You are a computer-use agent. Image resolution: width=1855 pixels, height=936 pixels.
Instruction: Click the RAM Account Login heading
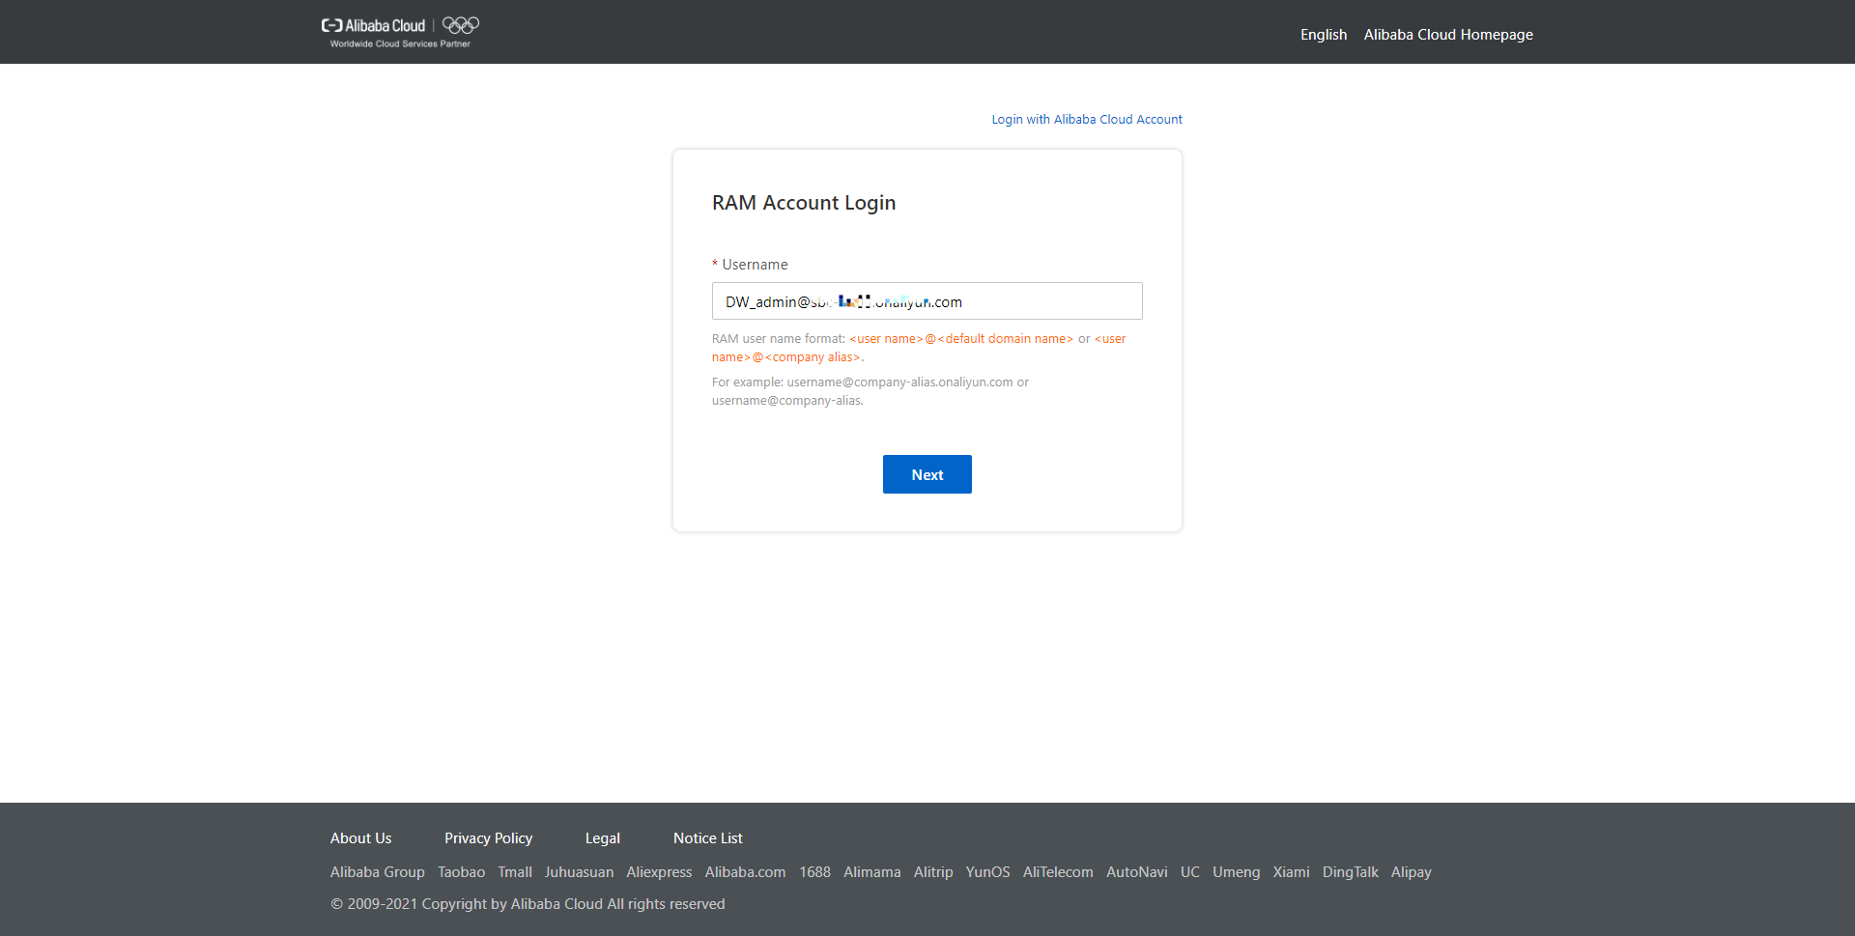coord(804,203)
